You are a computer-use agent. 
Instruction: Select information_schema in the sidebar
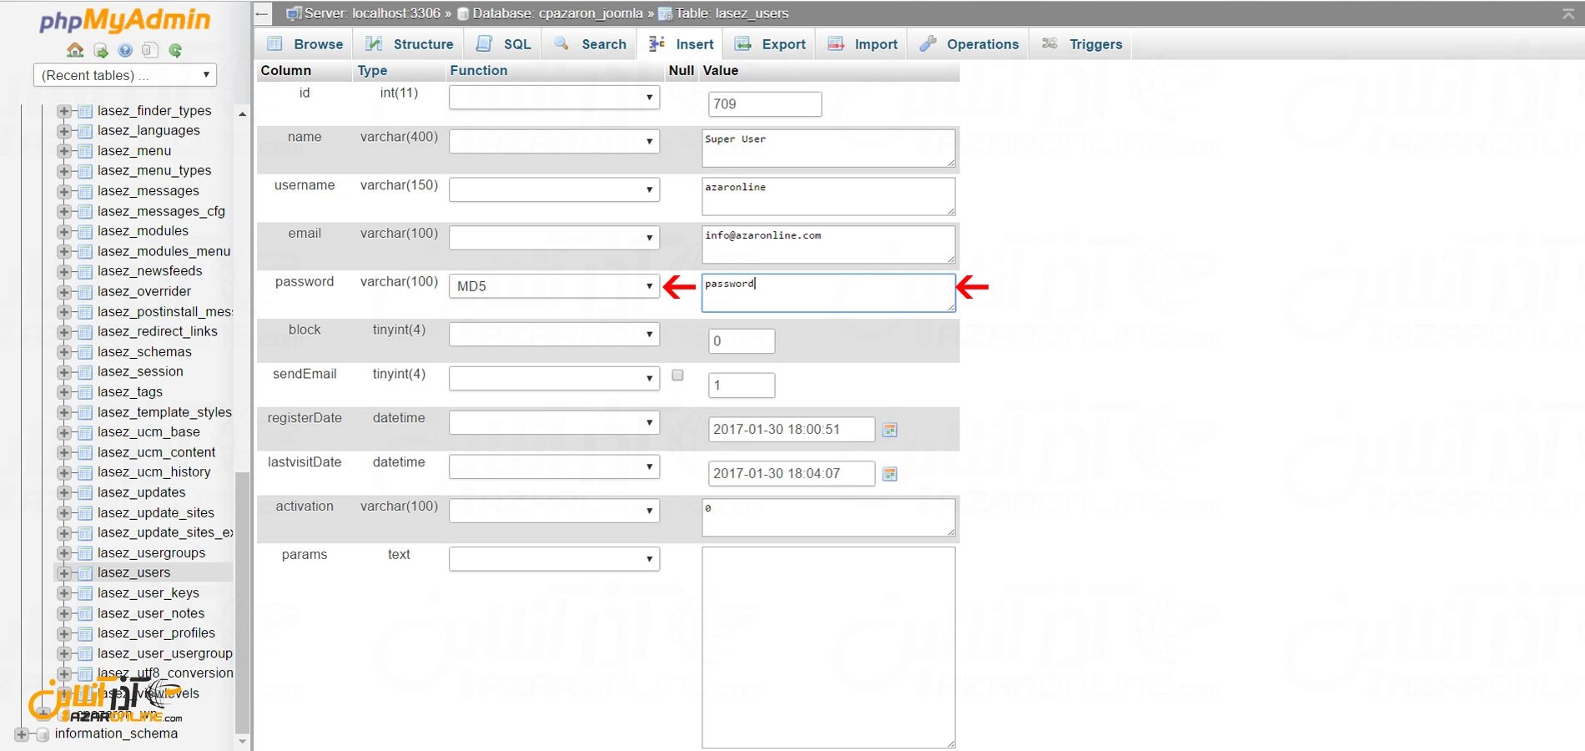pyautogui.click(x=115, y=733)
